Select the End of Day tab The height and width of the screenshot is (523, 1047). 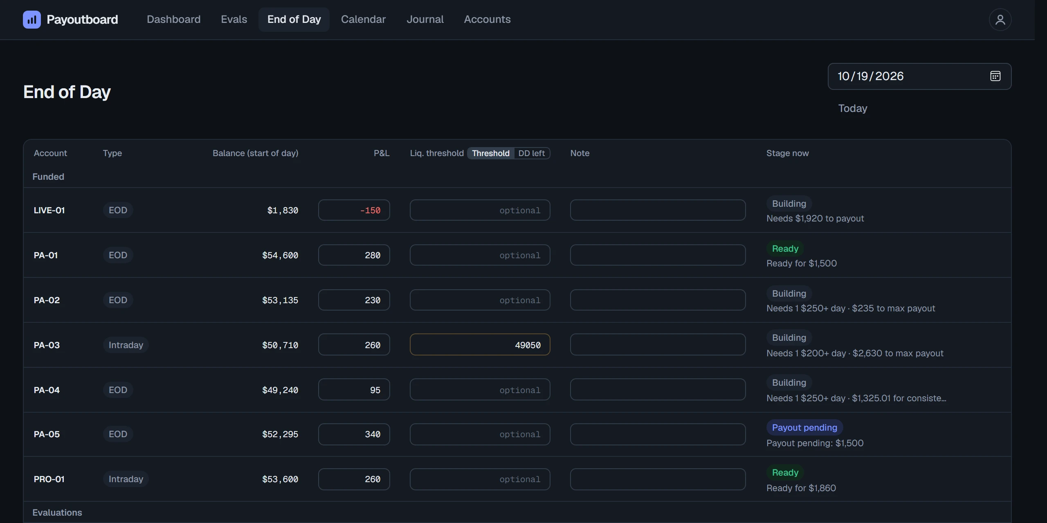[x=294, y=19]
